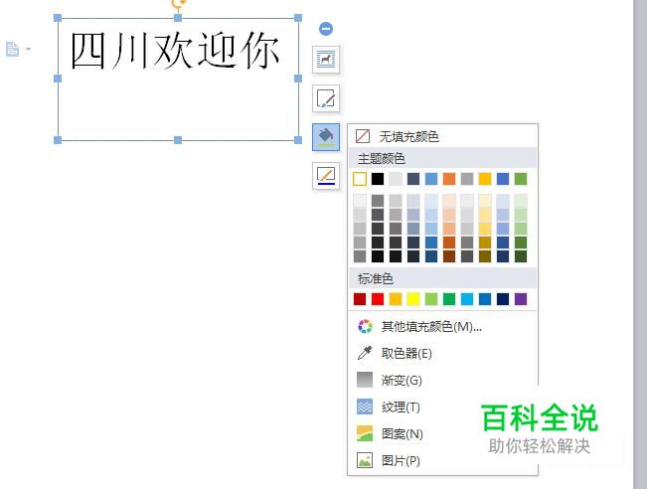Pick medium gray theme color swatch
Viewport: 647px width, 489px height.
[x=467, y=179]
